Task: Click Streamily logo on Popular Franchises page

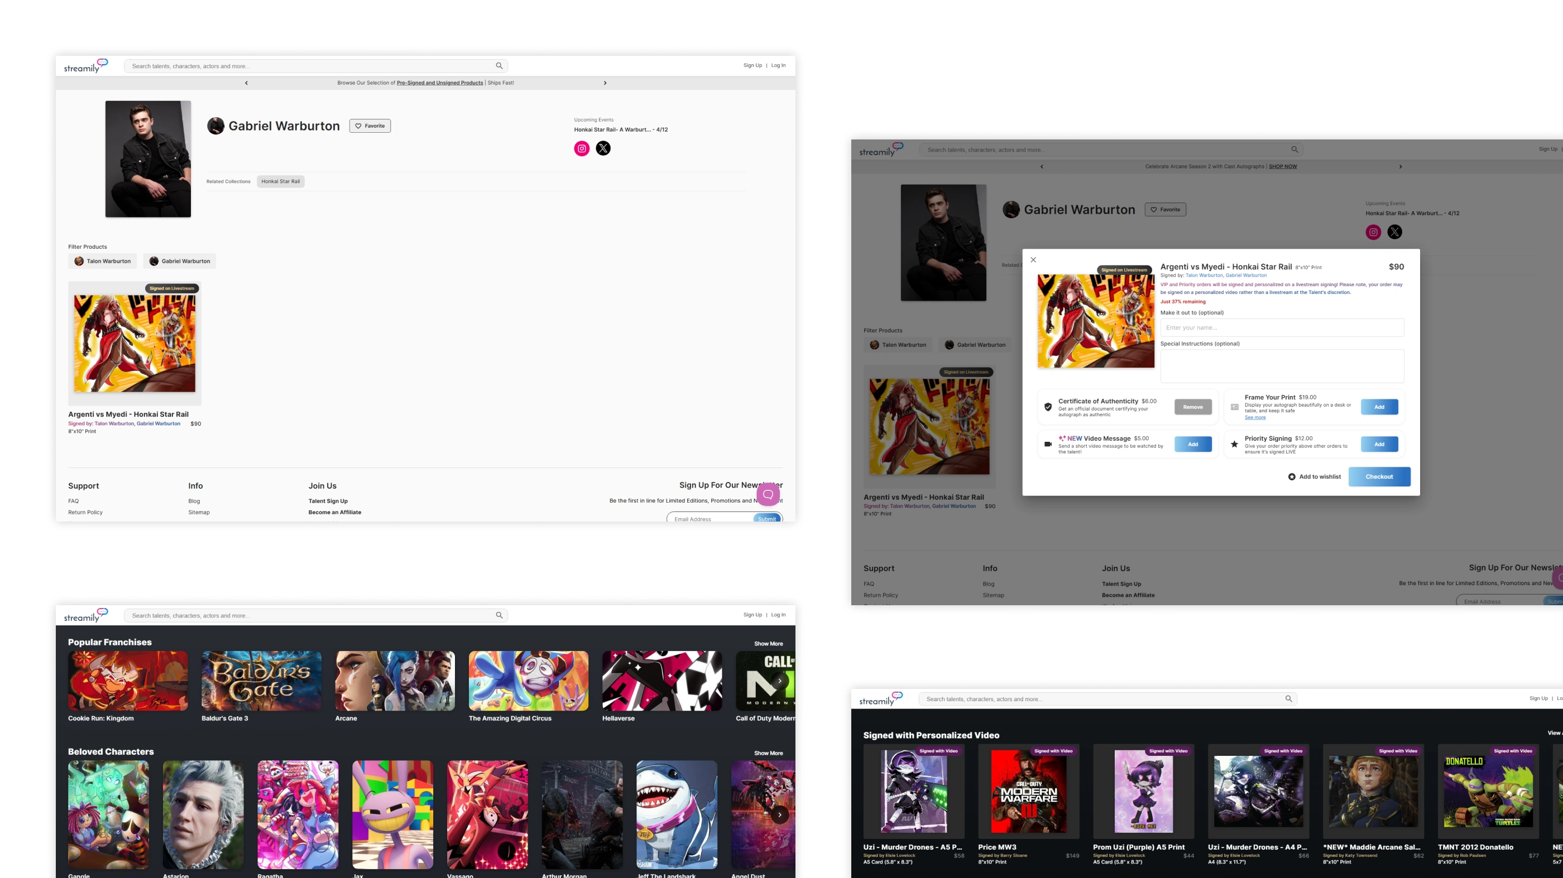Action: coord(86,615)
